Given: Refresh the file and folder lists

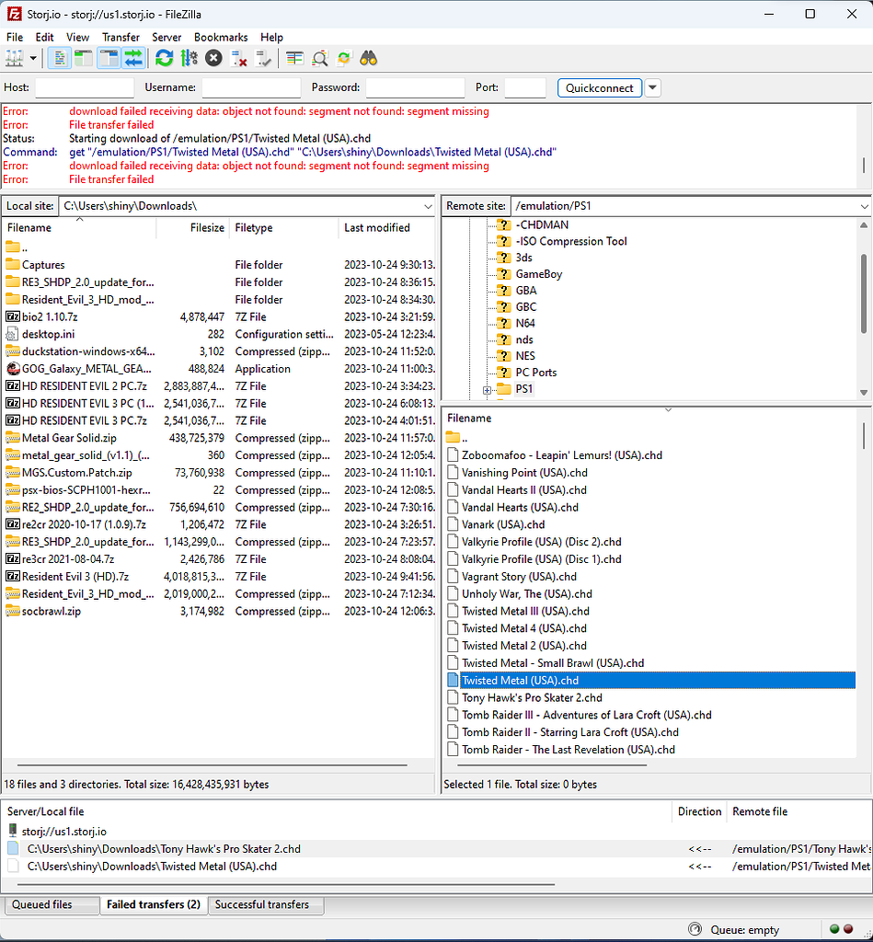Looking at the screenshot, I should (164, 58).
